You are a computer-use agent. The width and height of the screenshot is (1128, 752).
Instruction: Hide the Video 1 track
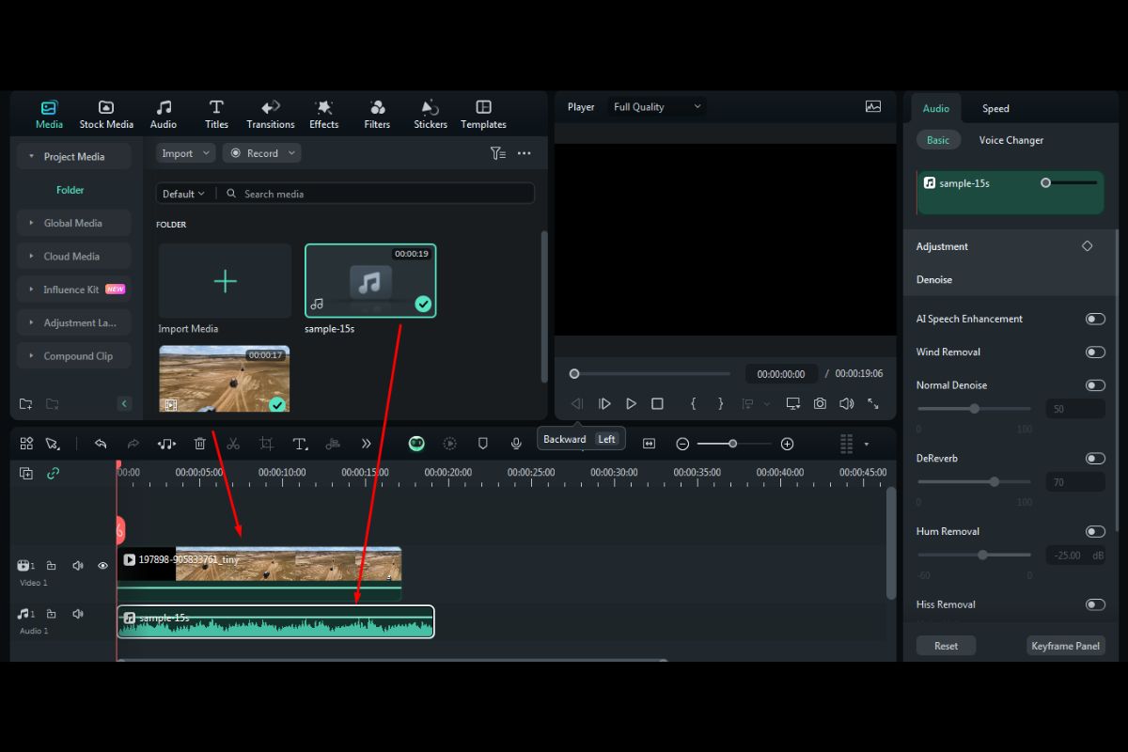point(103,566)
